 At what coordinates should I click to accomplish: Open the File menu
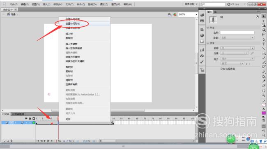14,4
